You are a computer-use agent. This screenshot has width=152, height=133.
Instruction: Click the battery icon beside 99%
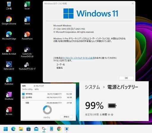tap(112, 106)
